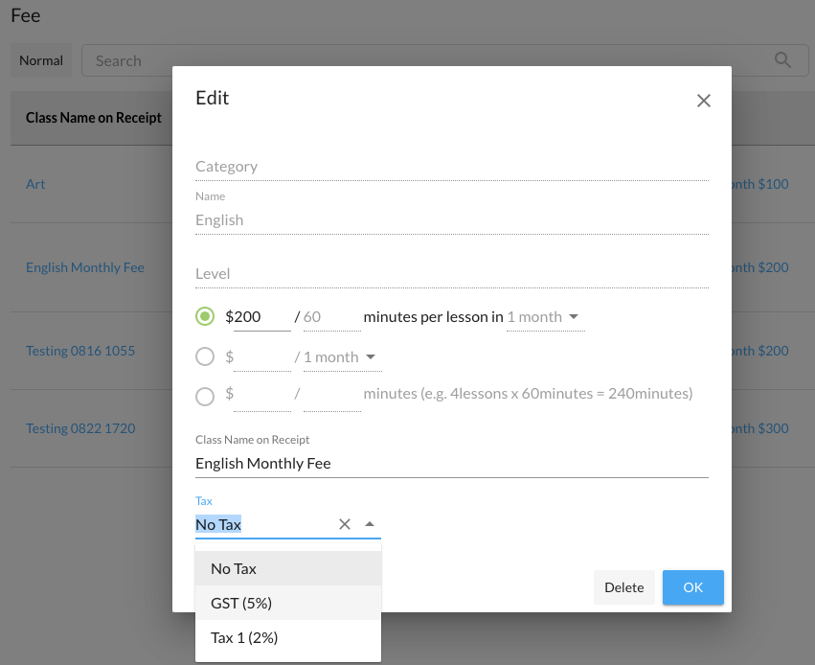The height and width of the screenshot is (665, 815).
Task: Select the total minutes pricing radio
Action: pyautogui.click(x=205, y=396)
